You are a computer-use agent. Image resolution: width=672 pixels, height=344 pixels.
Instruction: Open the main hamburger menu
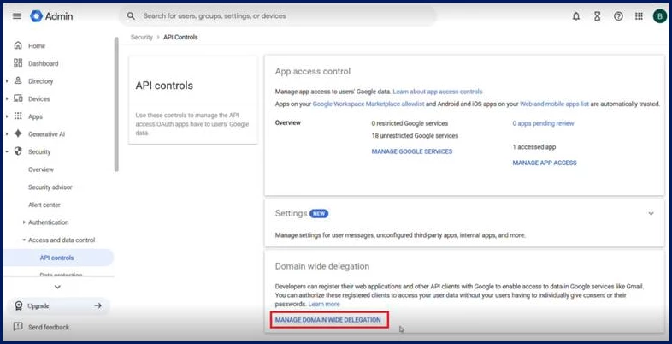(17, 16)
